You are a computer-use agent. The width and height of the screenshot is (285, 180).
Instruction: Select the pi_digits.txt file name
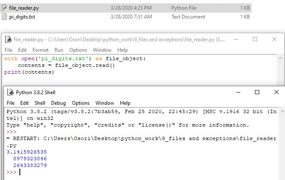[22, 17]
